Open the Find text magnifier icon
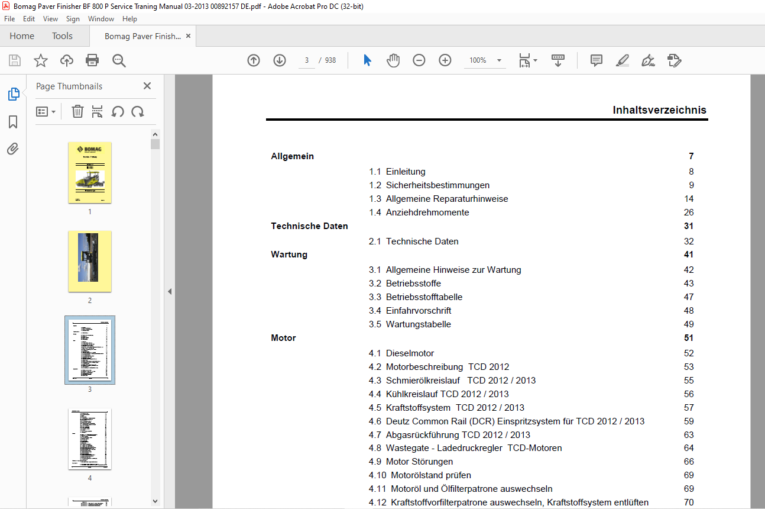The height and width of the screenshot is (509, 765). point(119,60)
